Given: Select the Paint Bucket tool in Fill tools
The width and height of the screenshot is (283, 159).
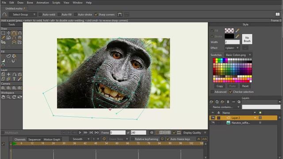Looking at the screenshot, I should [14, 56].
